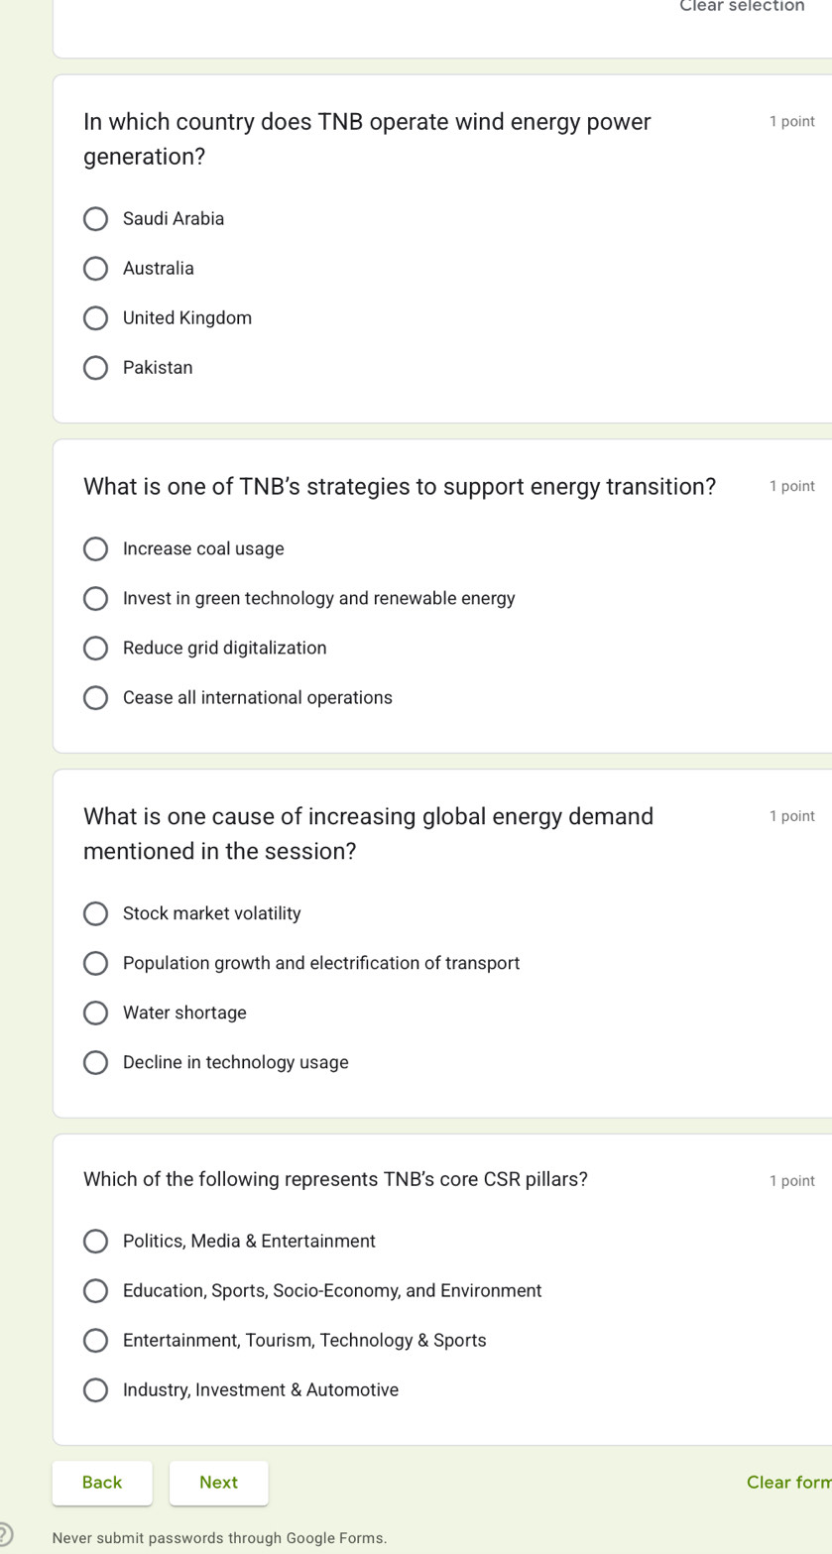Click the Clear form link
Viewport: 832px width, 1554px height.
click(788, 1483)
